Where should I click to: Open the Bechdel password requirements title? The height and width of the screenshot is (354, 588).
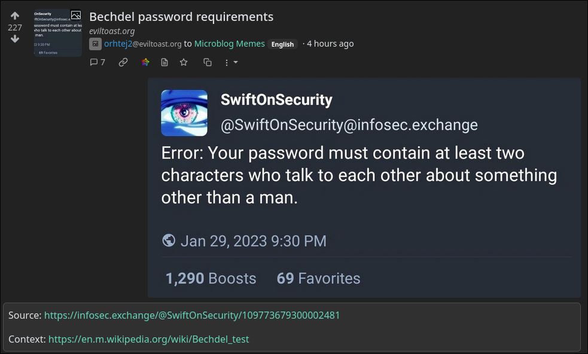point(181,17)
